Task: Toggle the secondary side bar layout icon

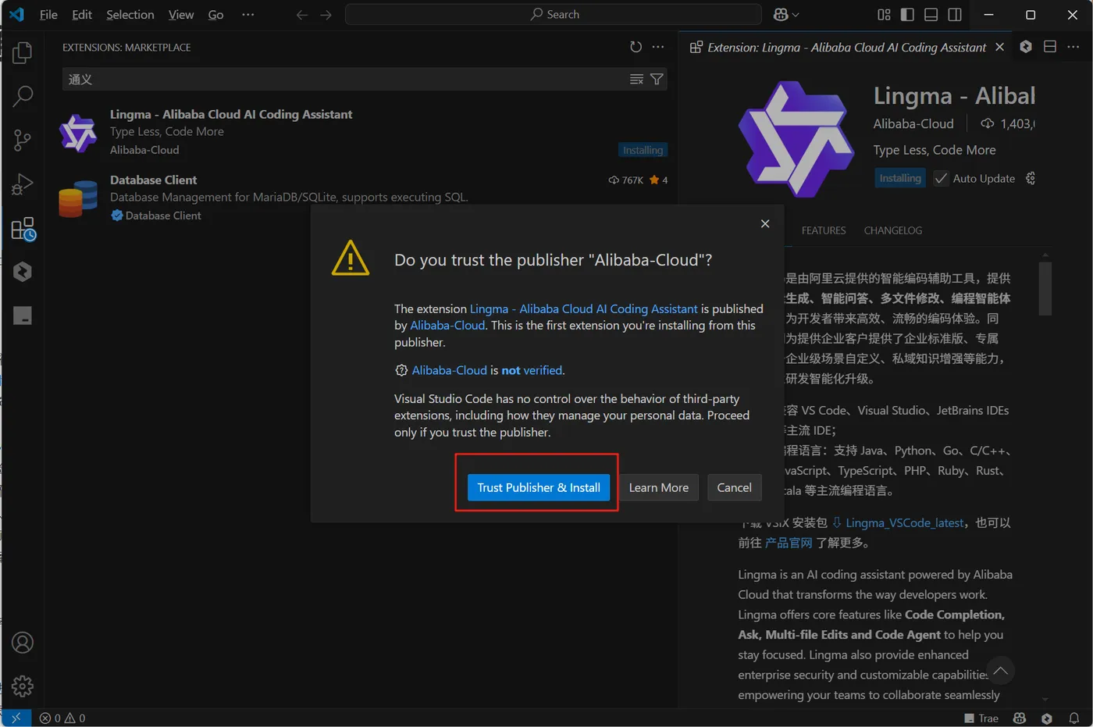Action: point(954,15)
